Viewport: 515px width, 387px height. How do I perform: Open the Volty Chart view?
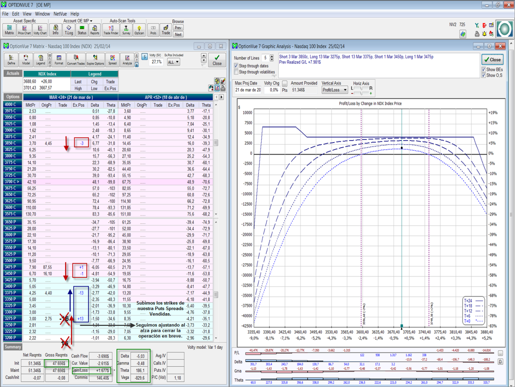click(x=40, y=30)
